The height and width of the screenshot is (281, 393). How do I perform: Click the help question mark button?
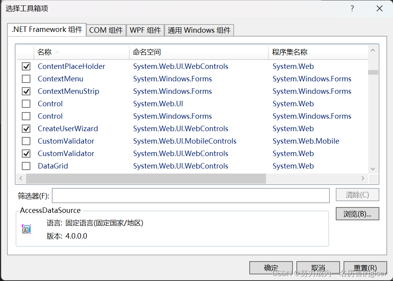pyautogui.click(x=352, y=9)
